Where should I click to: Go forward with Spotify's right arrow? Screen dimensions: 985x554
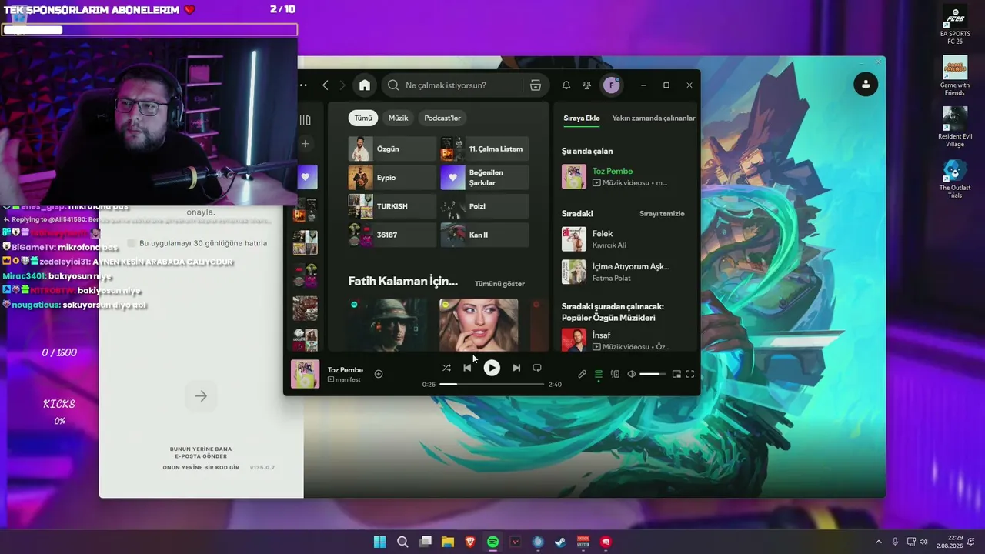(x=342, y=85)
